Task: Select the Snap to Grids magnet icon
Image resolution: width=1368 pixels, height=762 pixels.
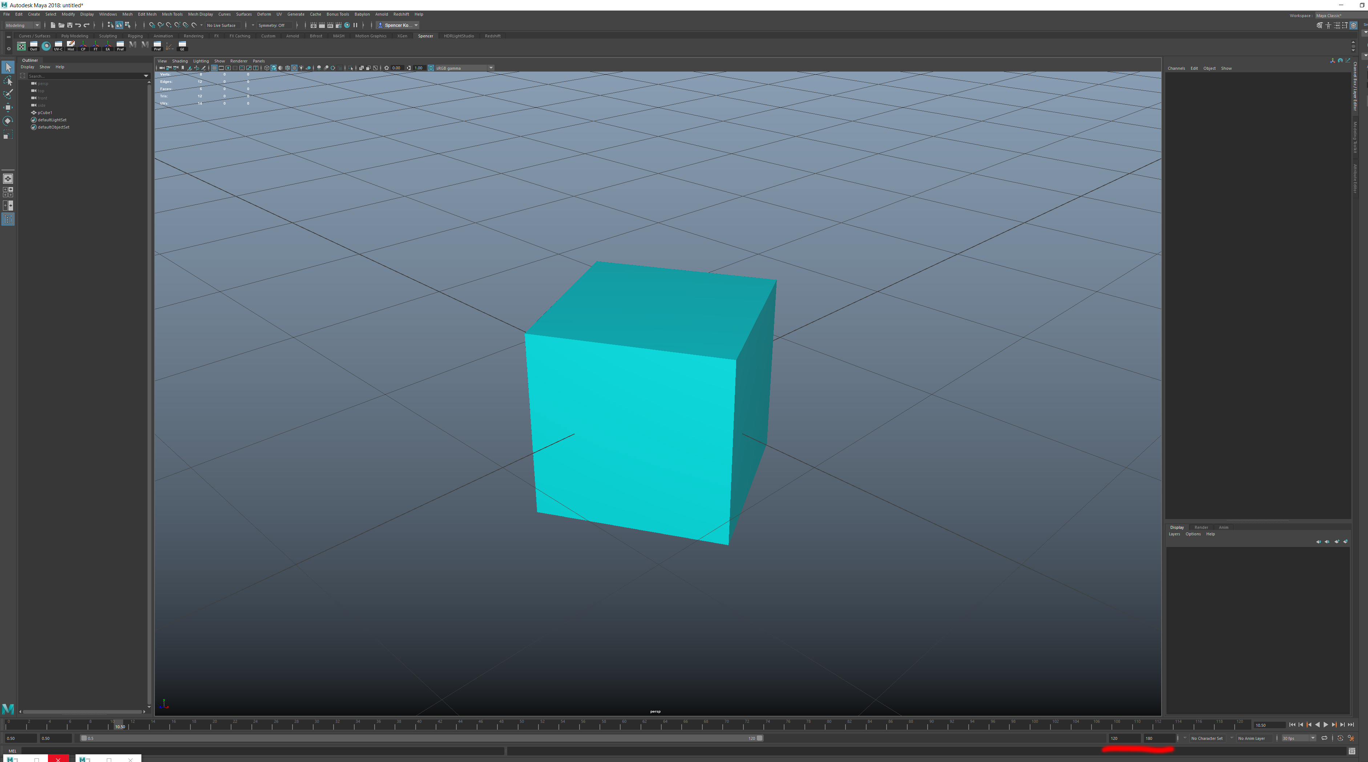Action: tap(152, 25)
